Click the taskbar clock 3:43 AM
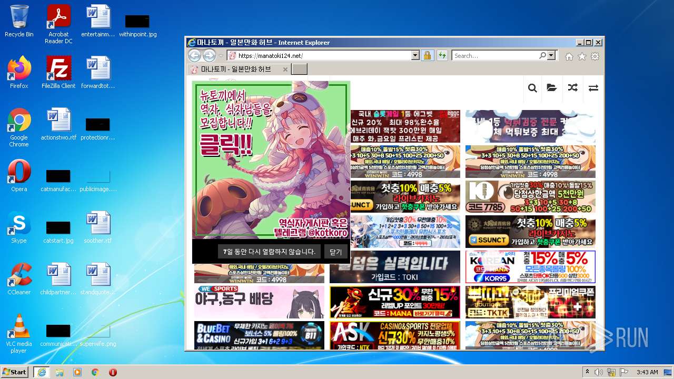Viewport: 674px width, 379px height. tap(647, 372)
